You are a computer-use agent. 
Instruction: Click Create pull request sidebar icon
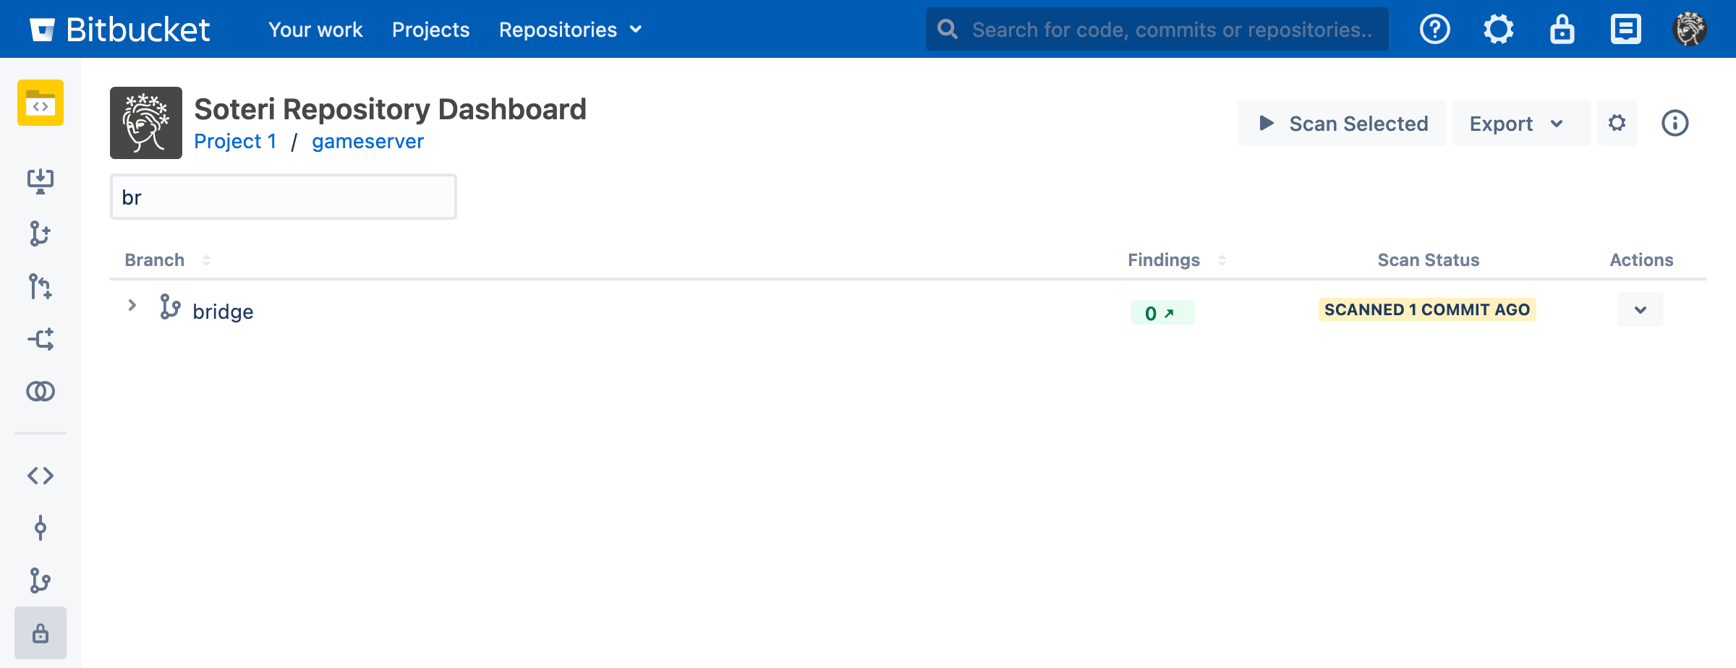tap(41, 286)
